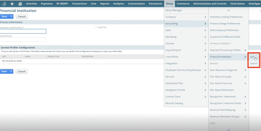Open the Transactions menu
Viewport: 261px width, 131px height.
80,4
